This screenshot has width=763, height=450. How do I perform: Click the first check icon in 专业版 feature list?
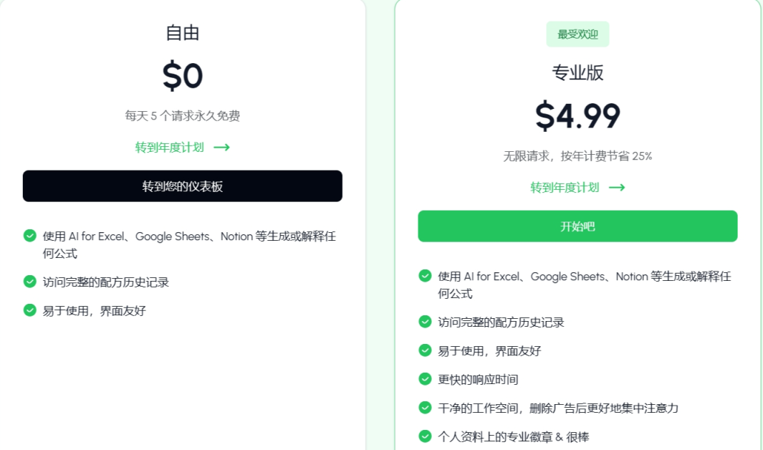click(x=425, y=276)
